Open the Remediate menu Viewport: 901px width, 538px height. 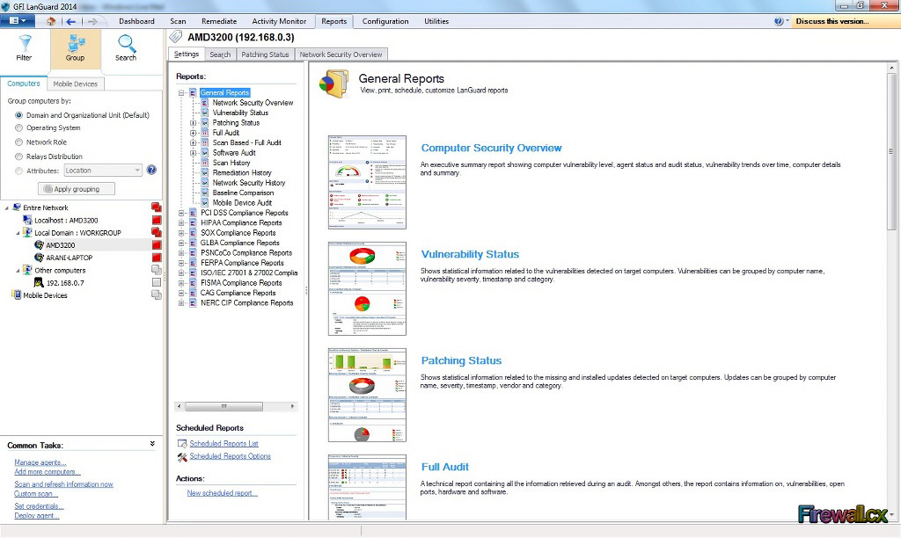219,21
